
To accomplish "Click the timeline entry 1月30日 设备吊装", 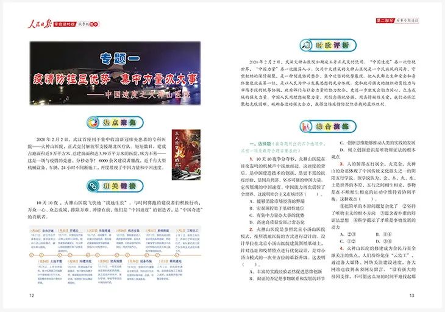I will click(140, 269).
